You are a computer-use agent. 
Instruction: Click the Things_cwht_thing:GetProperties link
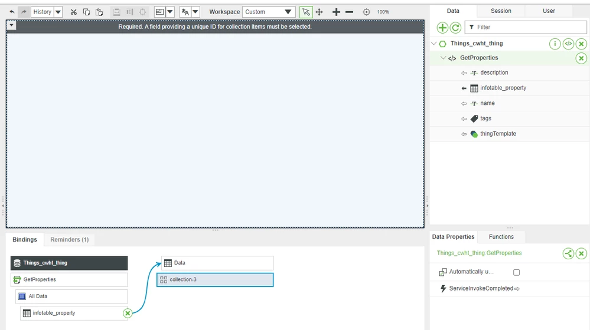click(479, 253)
